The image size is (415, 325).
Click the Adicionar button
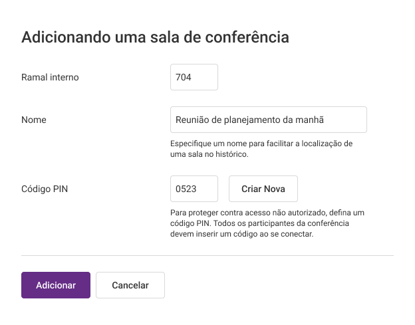coord(56,285)
